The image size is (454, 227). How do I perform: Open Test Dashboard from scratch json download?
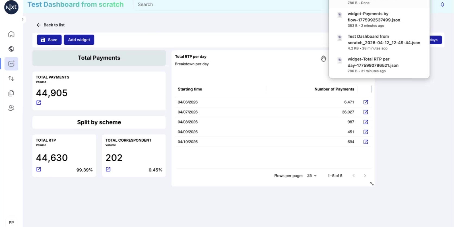(x=379, y=42)
